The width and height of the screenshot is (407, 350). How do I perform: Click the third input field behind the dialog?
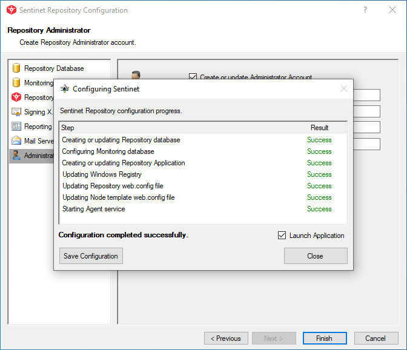click(366, 127)
